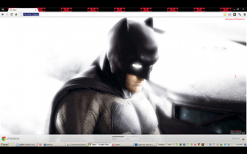Screen dimensions: 247x154
Task: Click the blue footprints extension icon
Action: click(240, 15)
